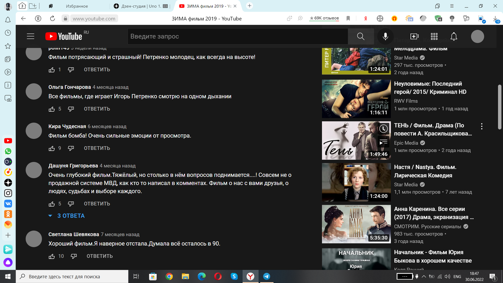Reload the page

52,18
